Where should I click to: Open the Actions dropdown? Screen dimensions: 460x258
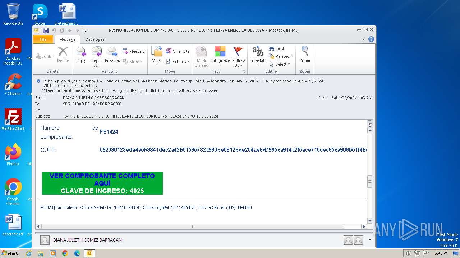click(178, 62)
